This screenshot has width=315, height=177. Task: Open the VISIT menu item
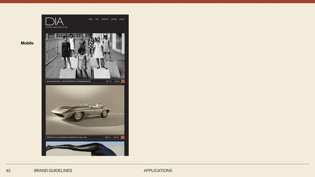pyautogui.click(x=90, y=19)
